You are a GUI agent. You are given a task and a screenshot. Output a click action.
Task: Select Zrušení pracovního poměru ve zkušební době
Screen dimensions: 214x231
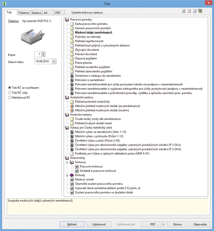coord(104,192)
